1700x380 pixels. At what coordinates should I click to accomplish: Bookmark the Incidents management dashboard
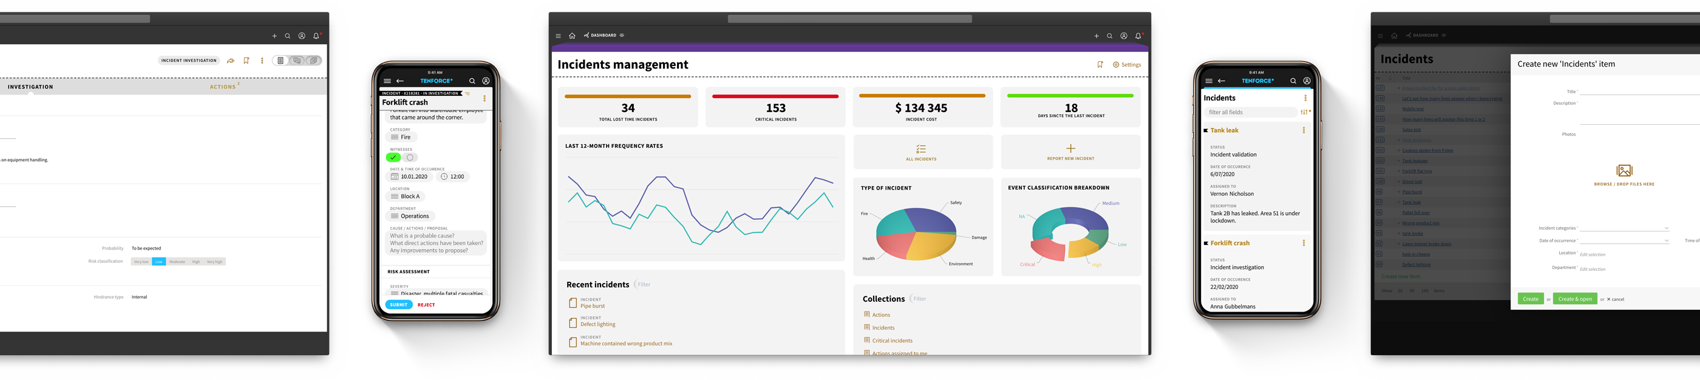point(1100,64)
